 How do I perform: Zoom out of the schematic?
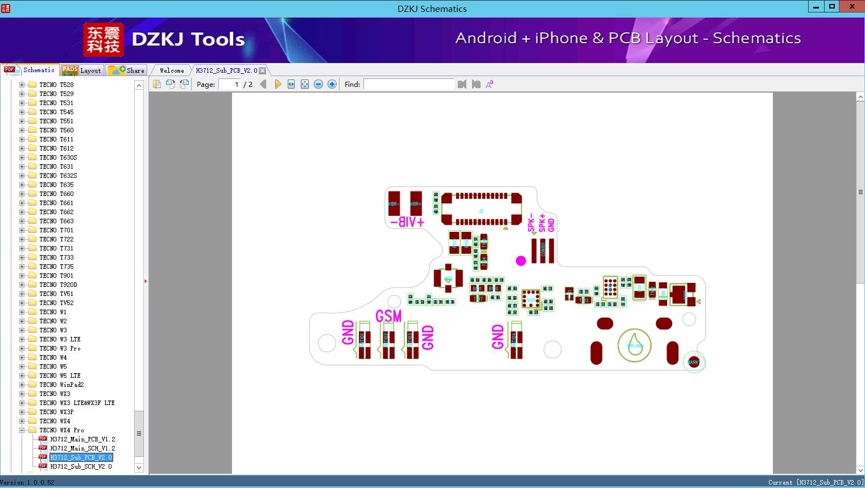point(318,84)
